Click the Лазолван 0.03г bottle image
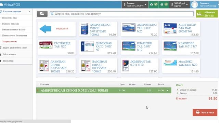219x123 pixels. 86,66
